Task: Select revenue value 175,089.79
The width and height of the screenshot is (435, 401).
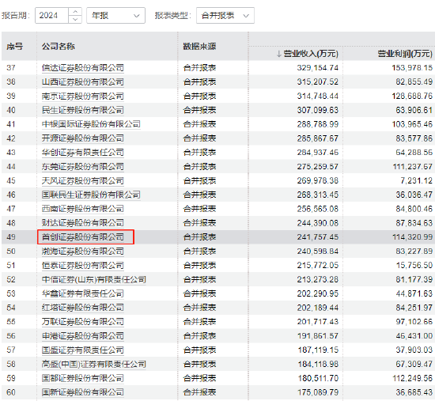Action: [318, 392]
